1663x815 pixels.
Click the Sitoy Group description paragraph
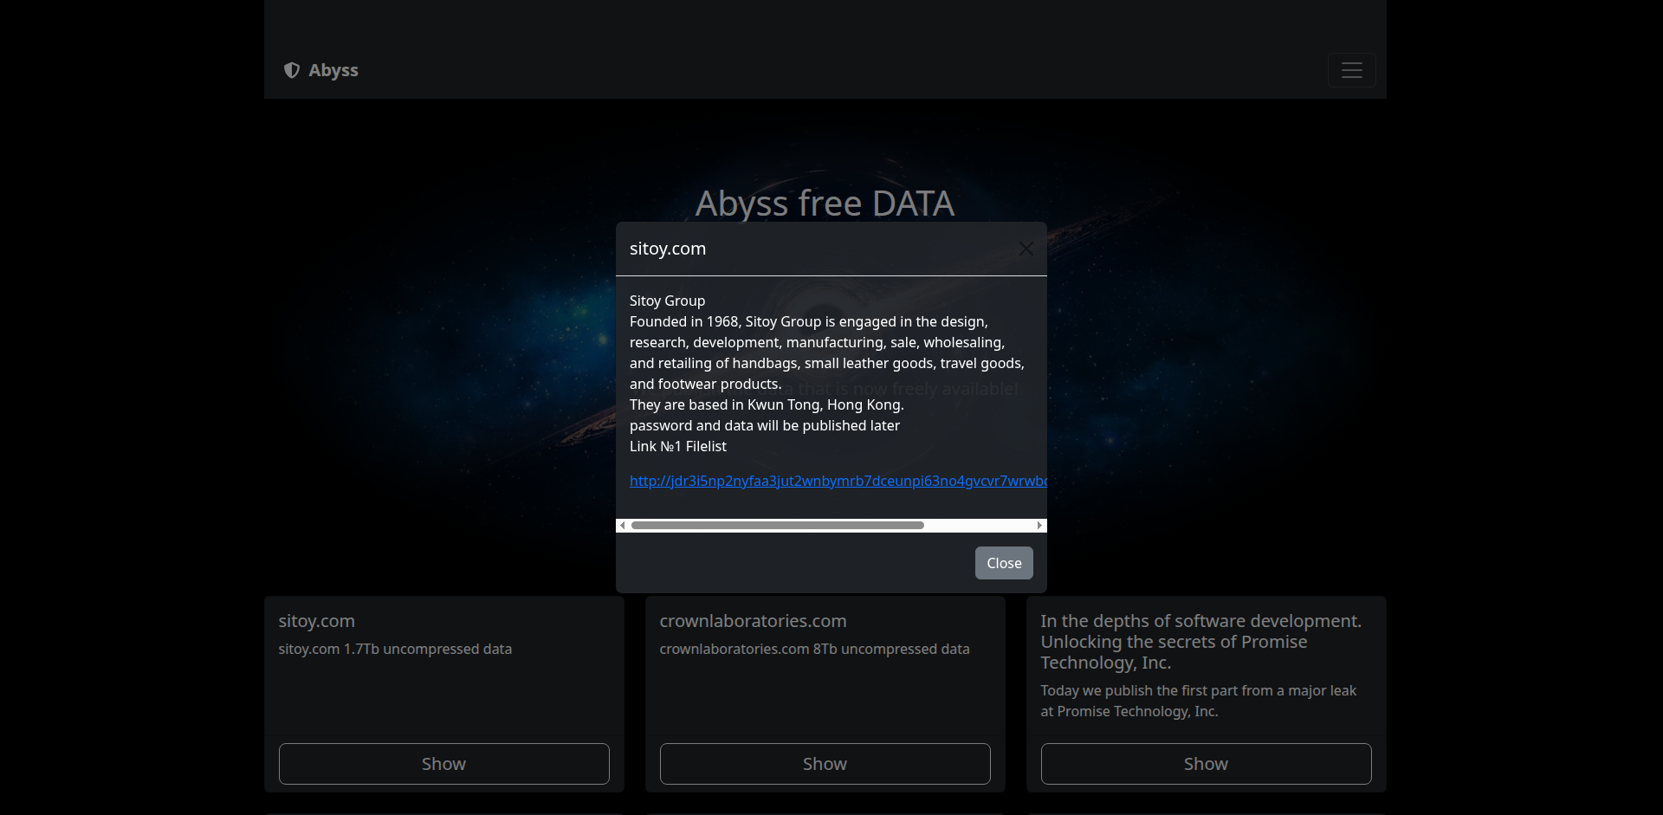click(826, 353)
